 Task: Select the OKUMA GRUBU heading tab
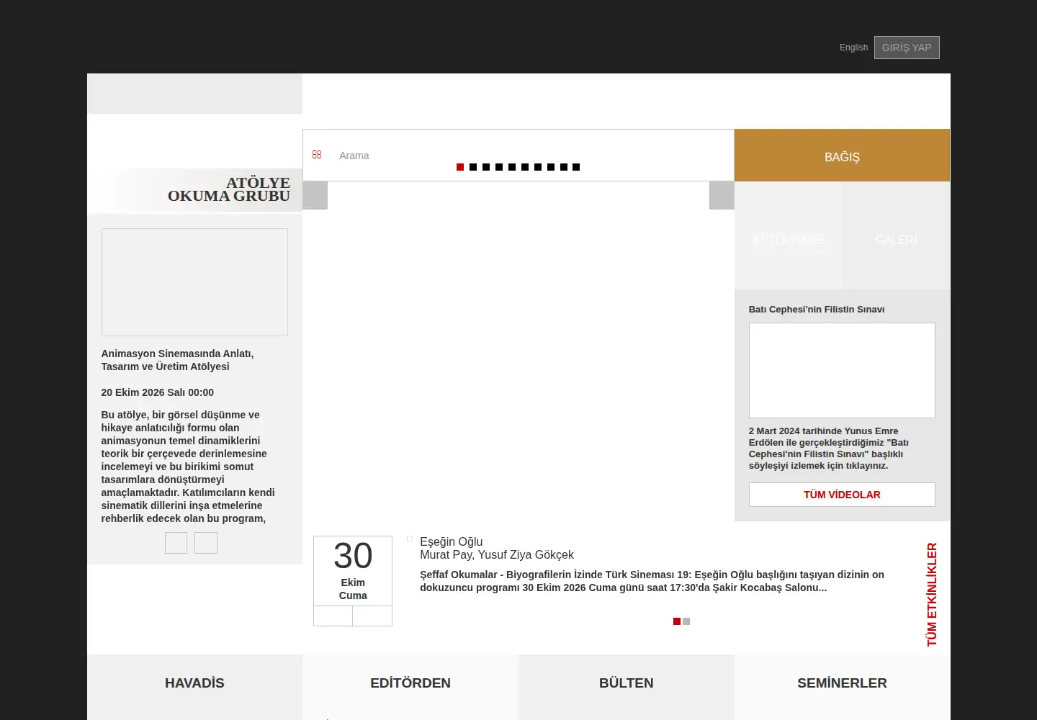[x=229, y=196]
